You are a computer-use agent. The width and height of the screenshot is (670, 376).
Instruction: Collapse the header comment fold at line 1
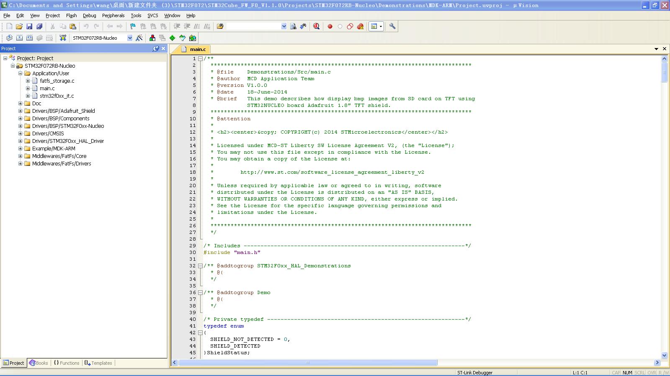coord(200,58)
